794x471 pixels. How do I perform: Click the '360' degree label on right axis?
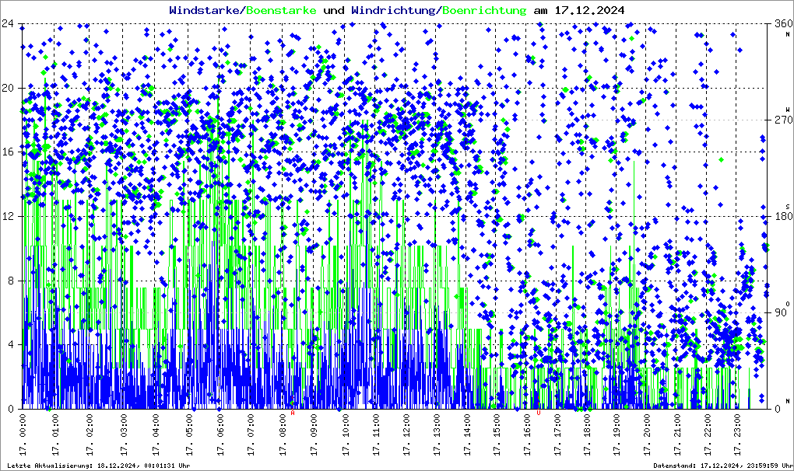tap(781, 23)
